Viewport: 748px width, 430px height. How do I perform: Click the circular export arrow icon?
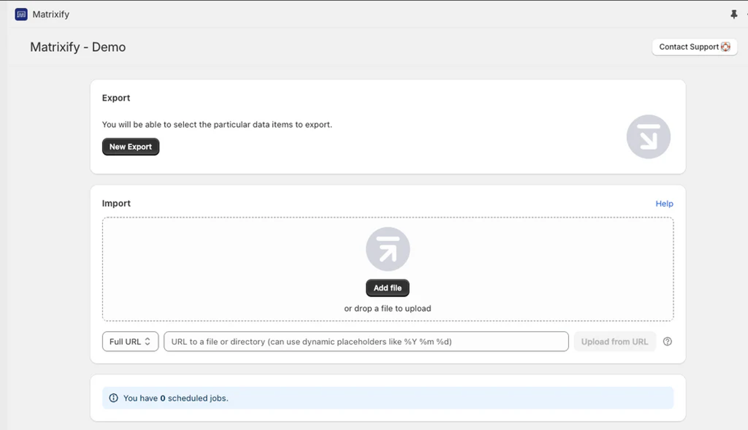648,137
